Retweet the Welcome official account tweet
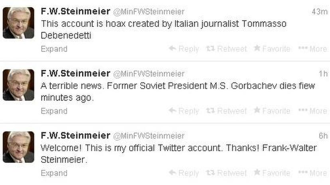 pos(227,173)
